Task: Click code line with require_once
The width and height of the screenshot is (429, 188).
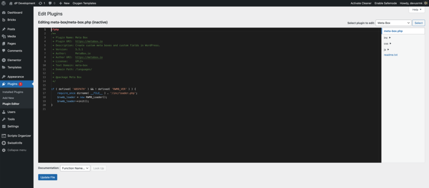Action: pyautogui.click(x=97, y=93)
